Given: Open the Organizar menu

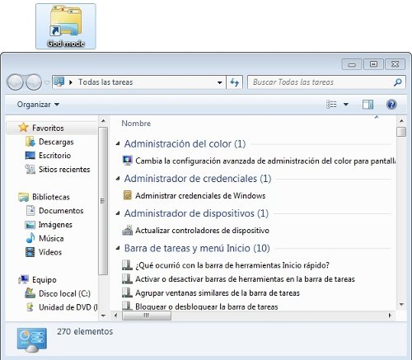Looking at the screenshot, I should pyautogui.click(x=38, y=105).
